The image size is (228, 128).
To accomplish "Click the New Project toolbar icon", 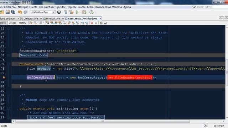I will point(2,12).
